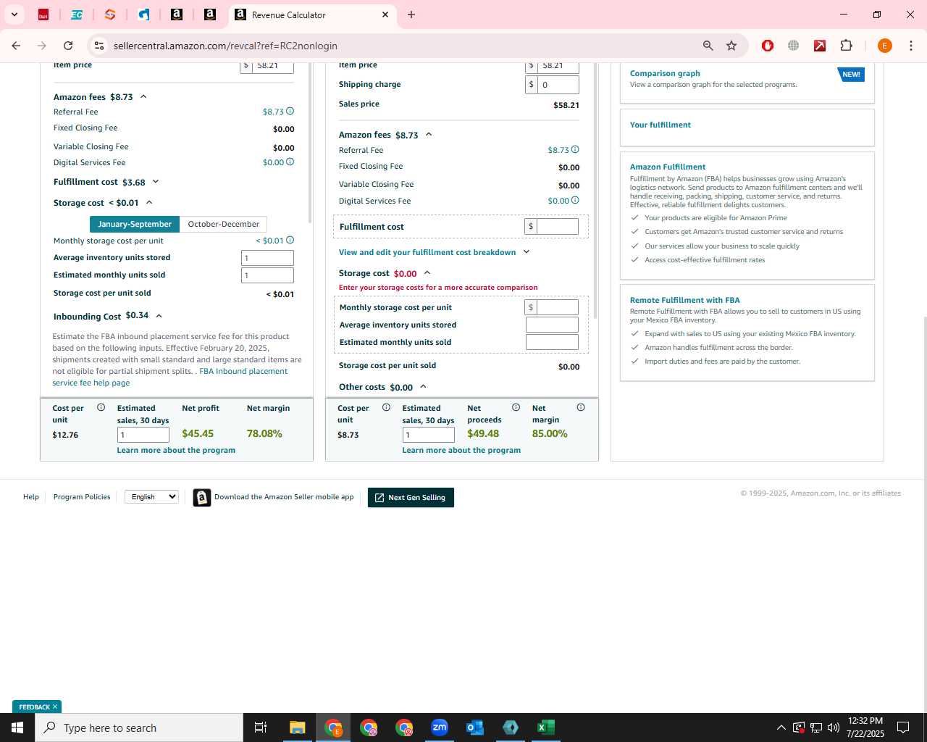927x742 pixels.
Task: Open a new browser tab with plus icon
Action: point(411,14)
